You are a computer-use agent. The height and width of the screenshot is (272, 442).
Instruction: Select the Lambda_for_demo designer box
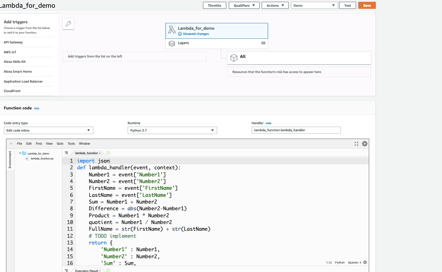[x=216, y=31]
